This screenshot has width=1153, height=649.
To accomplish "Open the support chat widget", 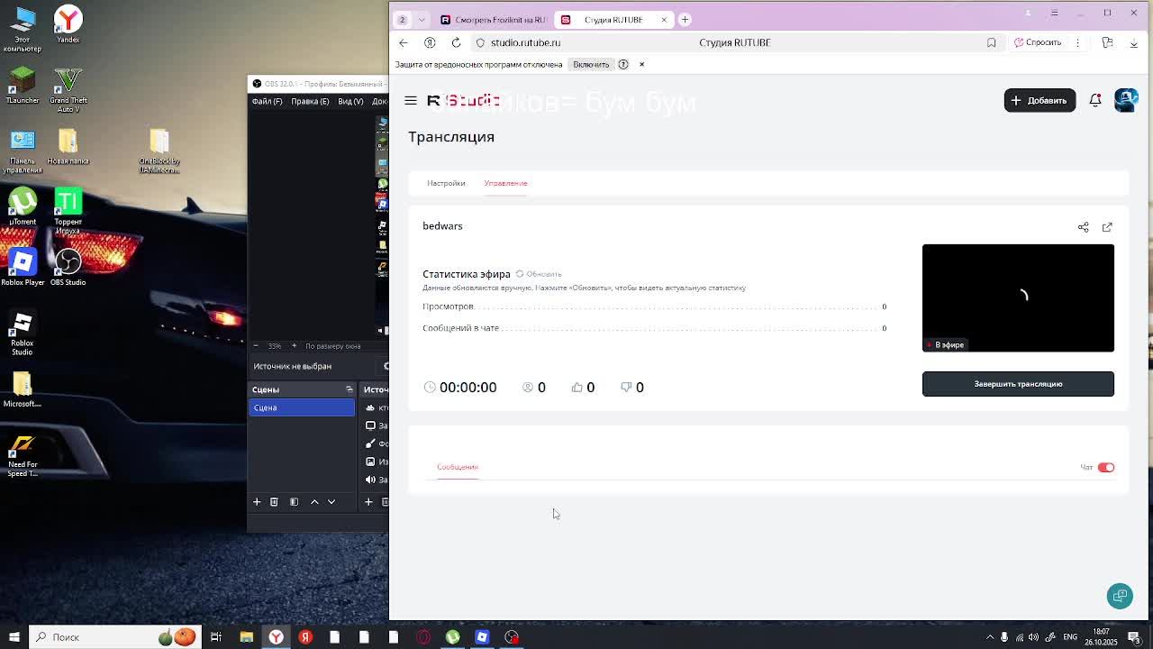I will pos(1120,596).
